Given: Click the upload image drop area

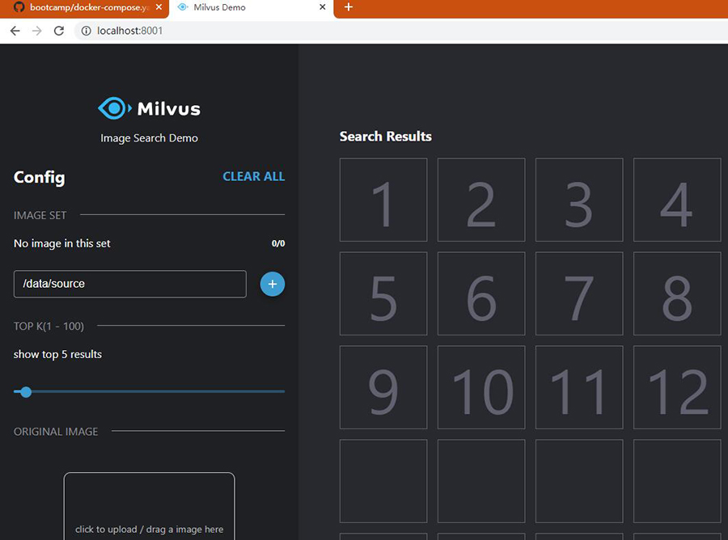Looking at the screenshot, I should 150,508.
